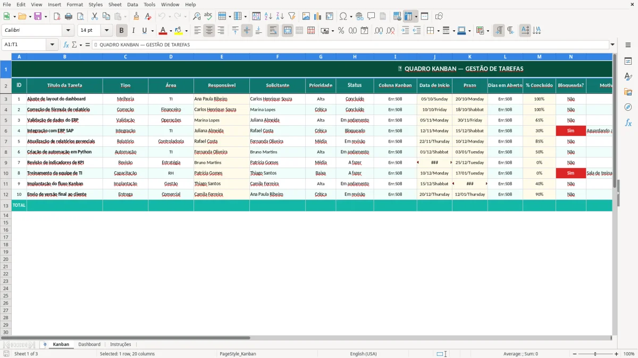The image size is (638, 358).
Task: Switch to the Instruções sheet tab
Action: [x=121, y=344]
